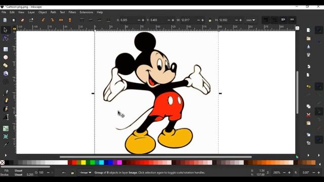Toggle scale rounded corners option

click(x=274, y=20)
